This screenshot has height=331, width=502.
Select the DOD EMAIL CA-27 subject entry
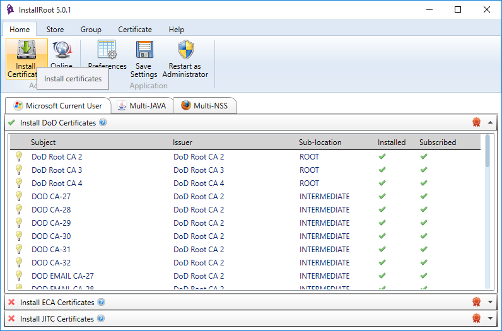coord(63,276)
